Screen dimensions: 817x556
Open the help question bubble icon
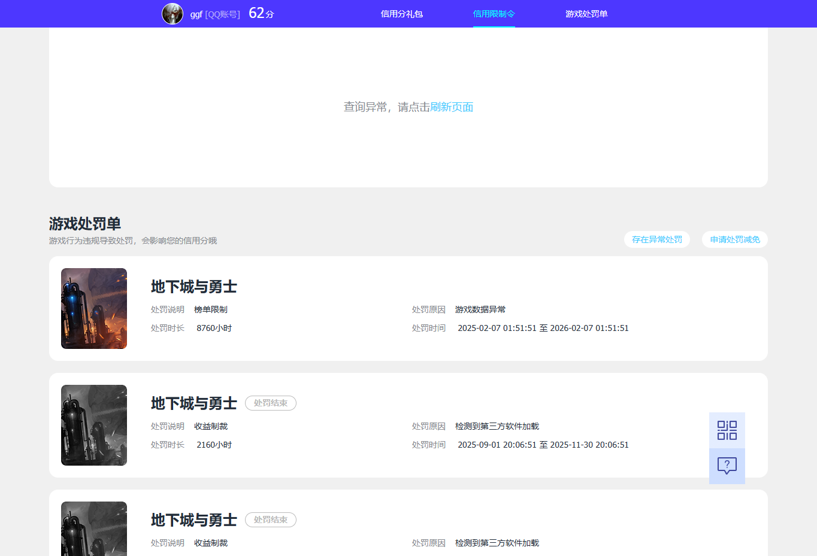tap(727, 466)
